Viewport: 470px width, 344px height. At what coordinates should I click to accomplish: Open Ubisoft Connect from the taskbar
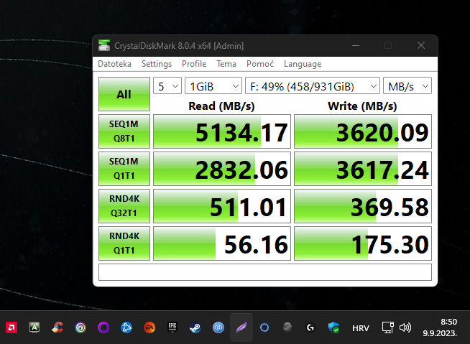[x=80, y=327]
